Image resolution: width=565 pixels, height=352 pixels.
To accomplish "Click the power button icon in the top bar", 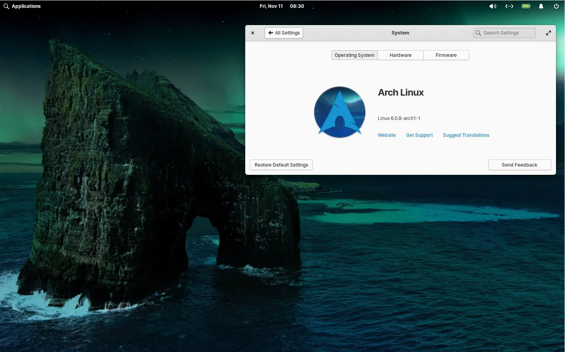I will [556, 6].
